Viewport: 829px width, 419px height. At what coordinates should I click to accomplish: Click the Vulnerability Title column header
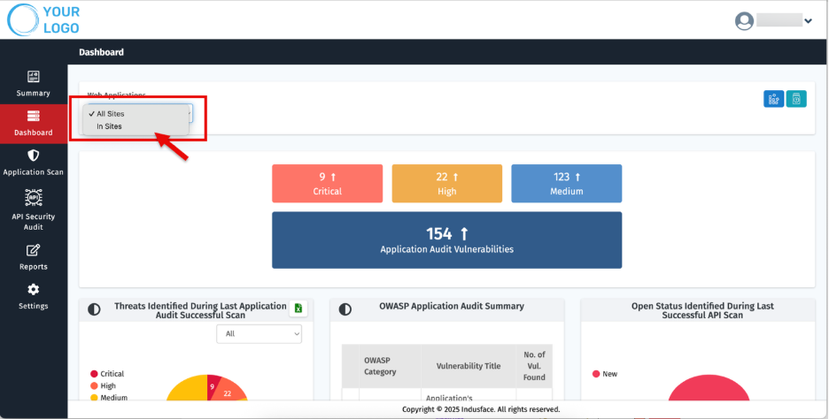click(469, 366)
